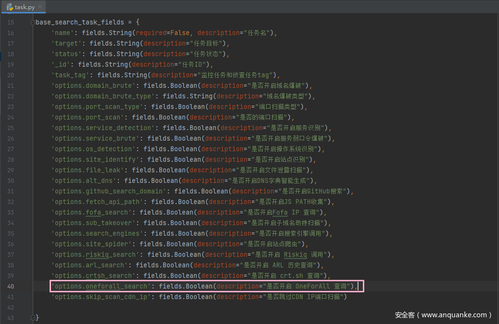Image resolution: width=499 pixels, height=324 pixels.
Task: Click the 'options.fofa_search' key string
Action: click(x=90, y=213)
